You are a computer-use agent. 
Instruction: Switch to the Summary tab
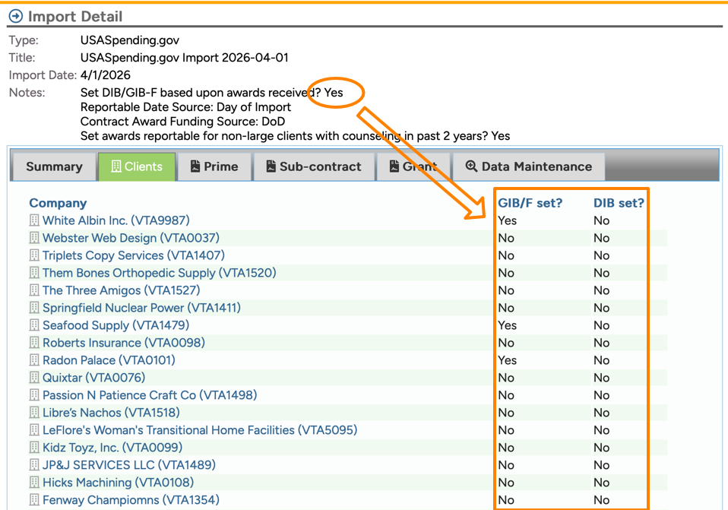54,166
